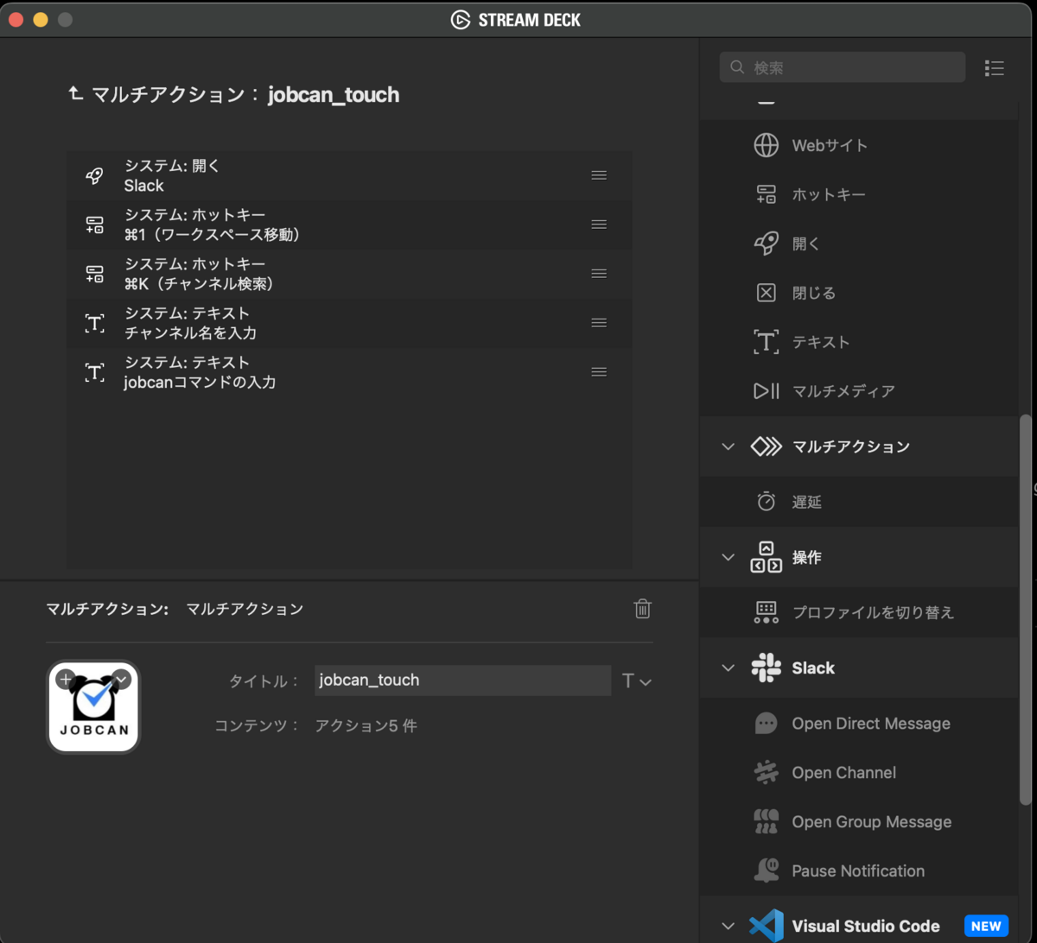Click the plus badge on the JOBCAN icon
This screenshot has height=943, width=1037.
(66, 680)
